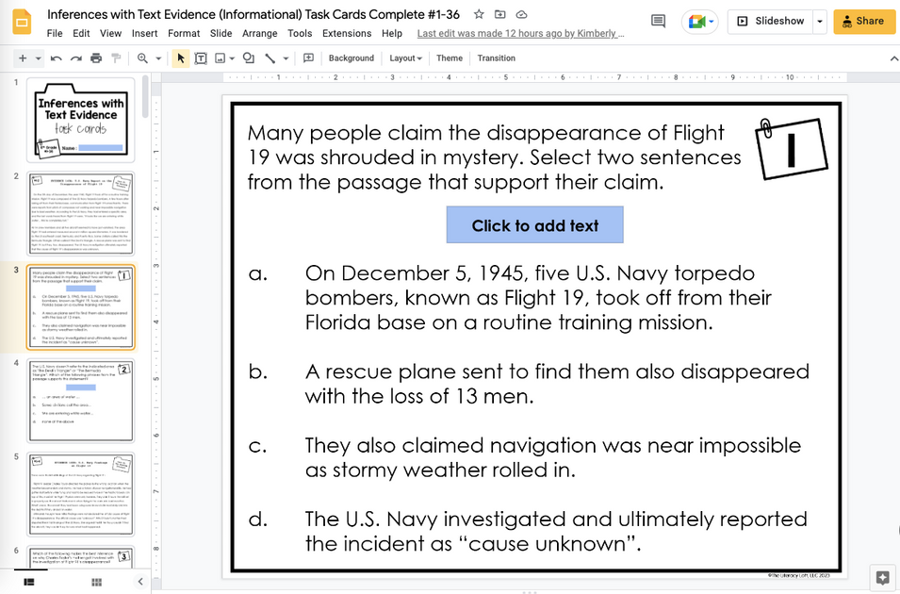Insert a shape

click(249, 58)
